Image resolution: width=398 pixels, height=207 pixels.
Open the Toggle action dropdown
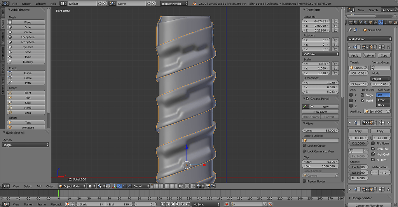click(x=26, y=145)
